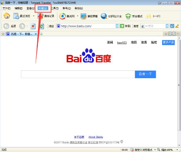Click the clear records broom icon
Screen dimensions: 181x152
pos(40,16)
